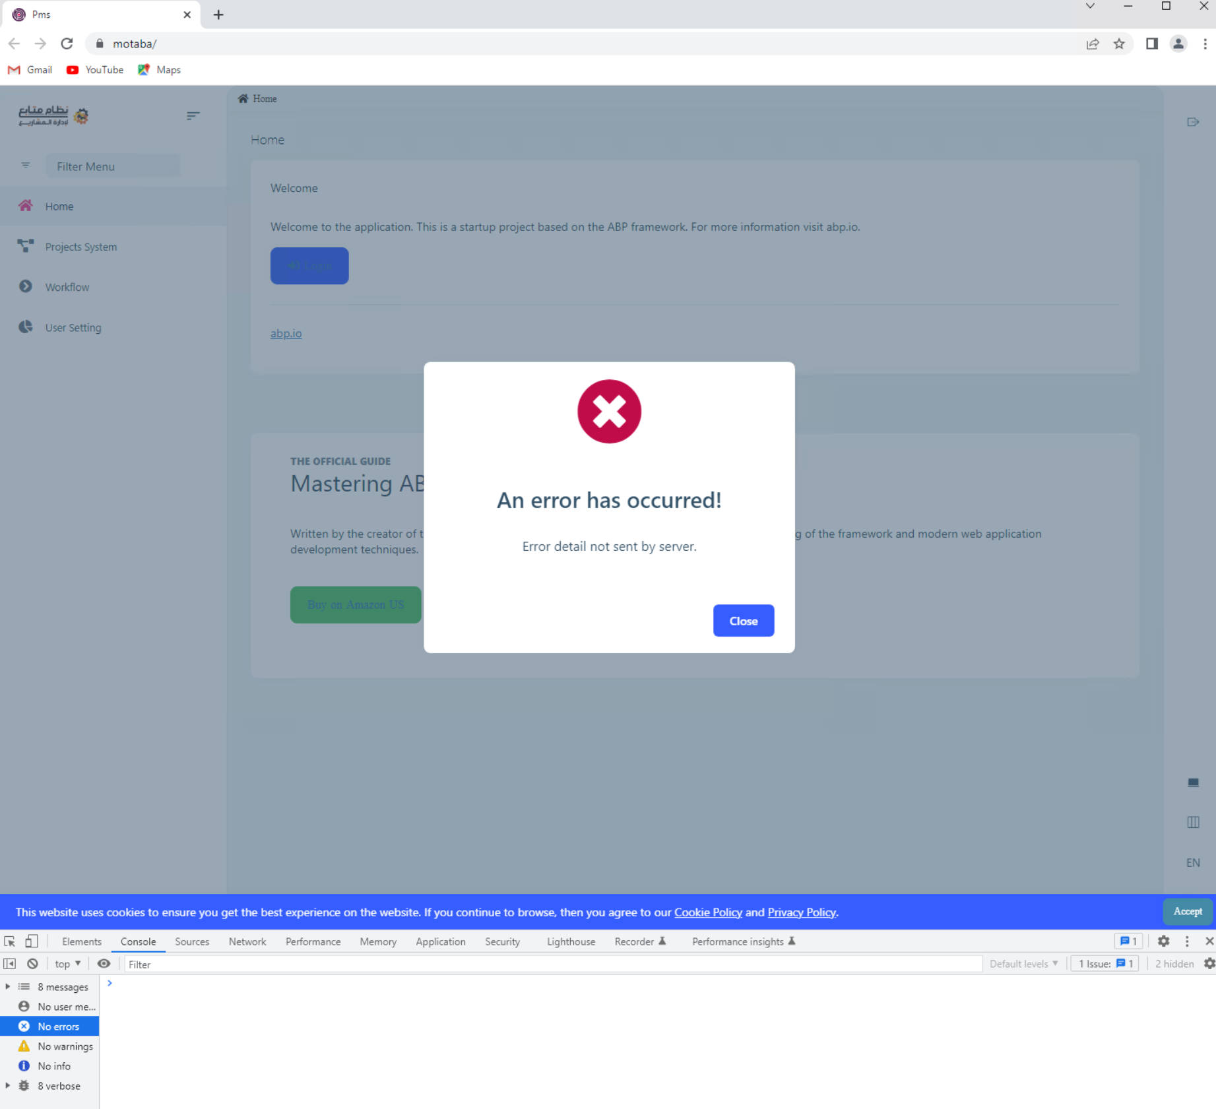Switch to the Performance tab
The height and width of the screenshot is (1109, 1216).
[313, 941]
